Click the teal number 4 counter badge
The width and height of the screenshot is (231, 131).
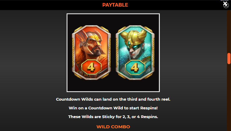click(x=135, y=67)
